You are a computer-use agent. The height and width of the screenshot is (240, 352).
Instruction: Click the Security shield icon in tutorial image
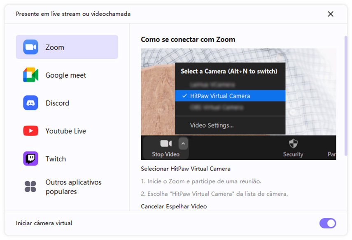293,143
